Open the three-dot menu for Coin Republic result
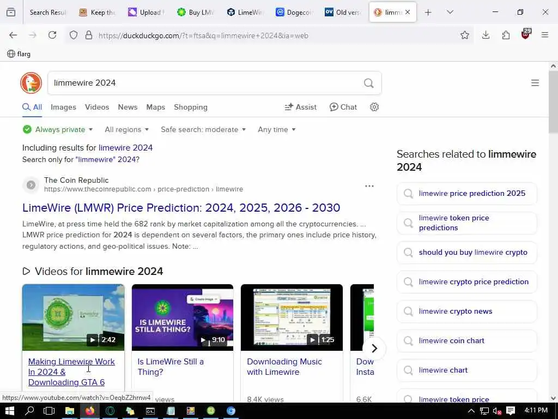 coord(369,186)
